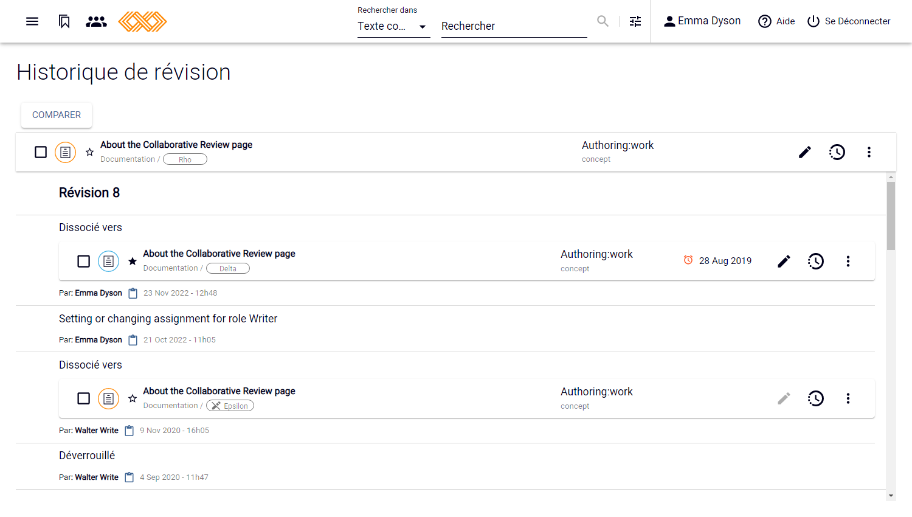Image resolution: width=912 pixels, height=517 pixels.
Task: Unstar the Delta document favorite
Action: 133,261
